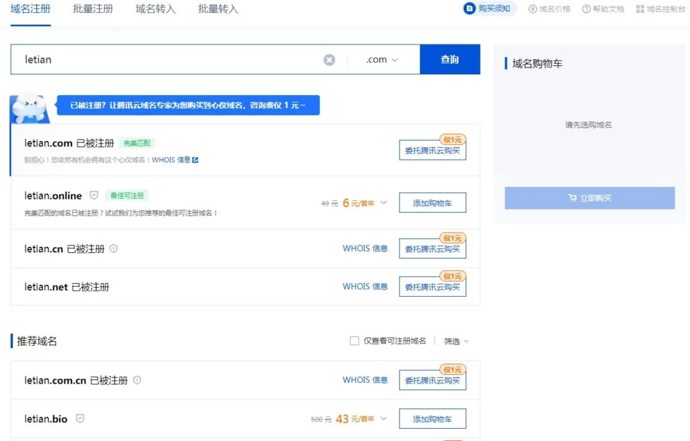The image size is (690, 441).
Task: Go to 域名控制台 console
Action: 660,9
